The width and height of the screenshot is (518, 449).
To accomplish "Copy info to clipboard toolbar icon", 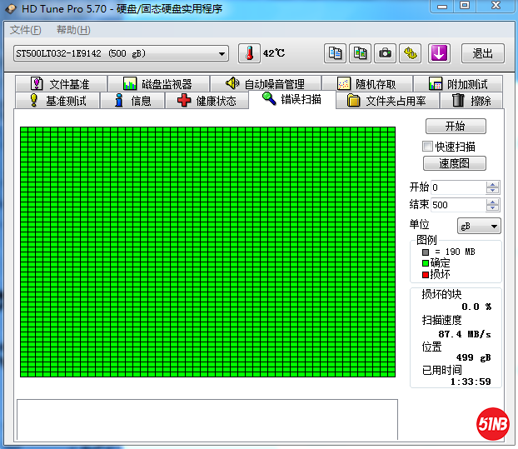I will point(335,53).
